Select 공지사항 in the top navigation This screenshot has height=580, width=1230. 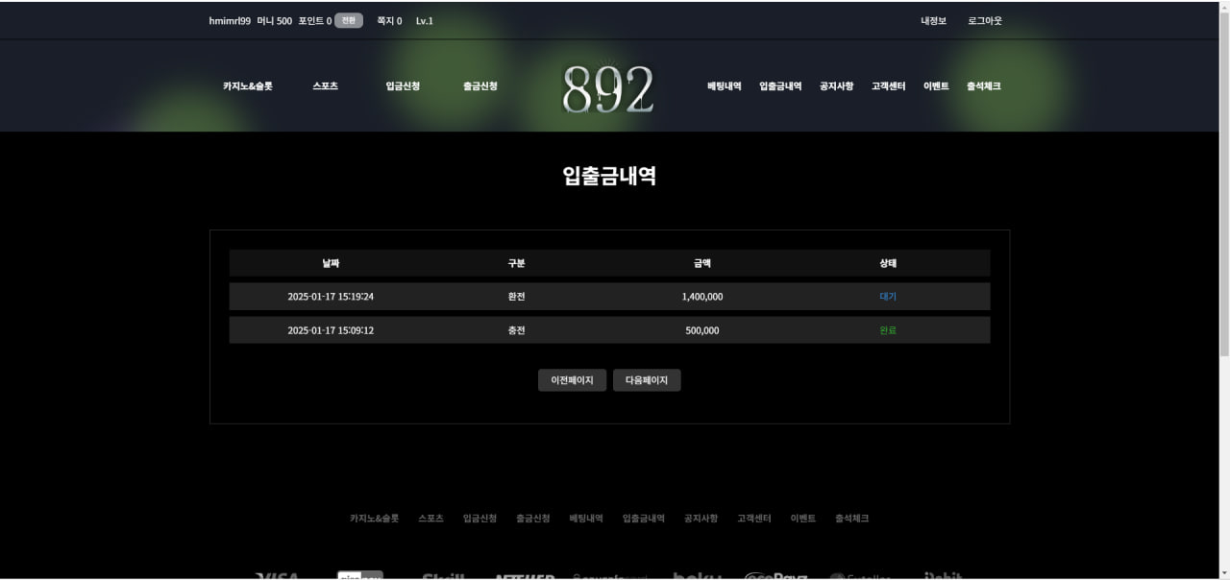click(x=836, y=86)
